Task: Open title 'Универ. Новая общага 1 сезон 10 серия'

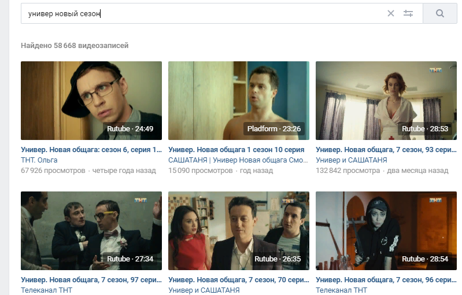Action: pos(236,150)
